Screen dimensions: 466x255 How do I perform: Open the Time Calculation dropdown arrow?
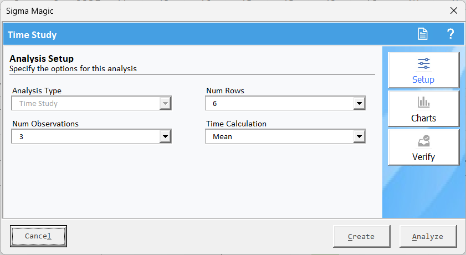click(x=359, y=136)
